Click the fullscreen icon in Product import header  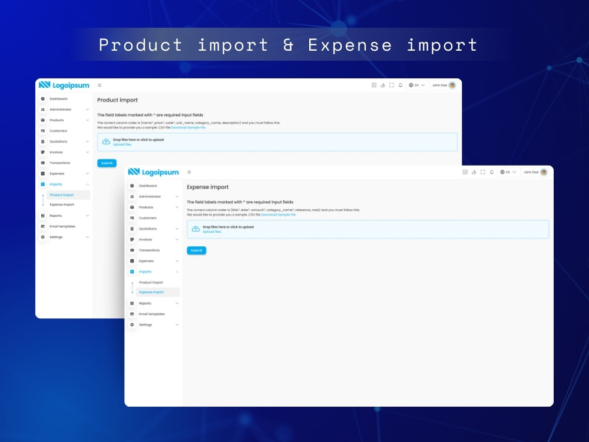pyautogui.click(x=392, y=85)
